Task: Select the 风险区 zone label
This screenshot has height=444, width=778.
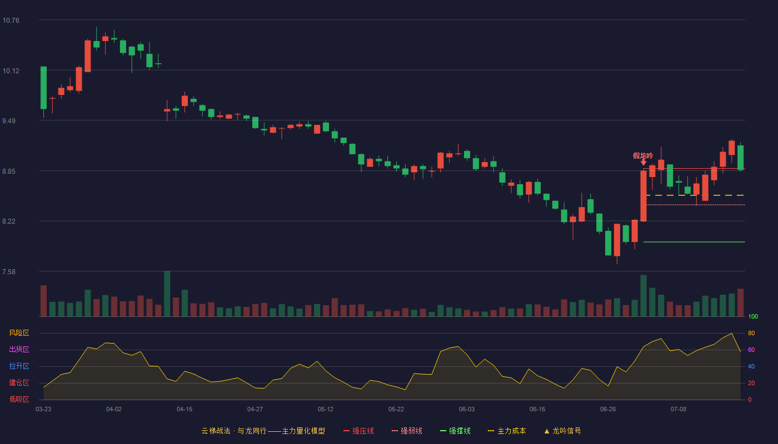Action: 19,333
